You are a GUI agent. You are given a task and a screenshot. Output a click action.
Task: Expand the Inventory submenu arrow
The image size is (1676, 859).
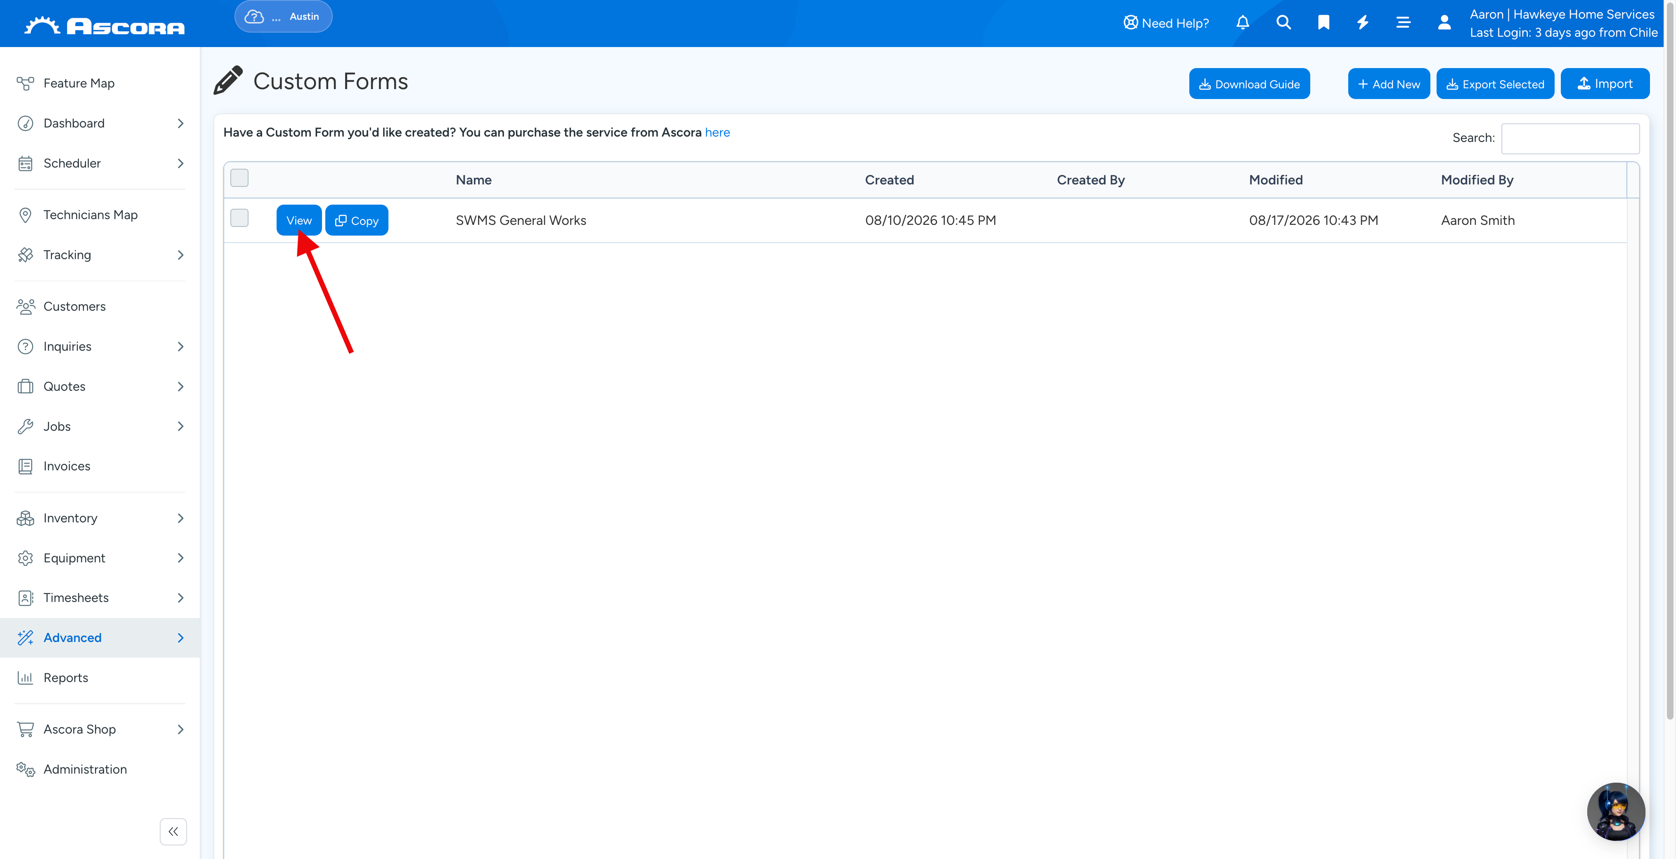[180, 518]
